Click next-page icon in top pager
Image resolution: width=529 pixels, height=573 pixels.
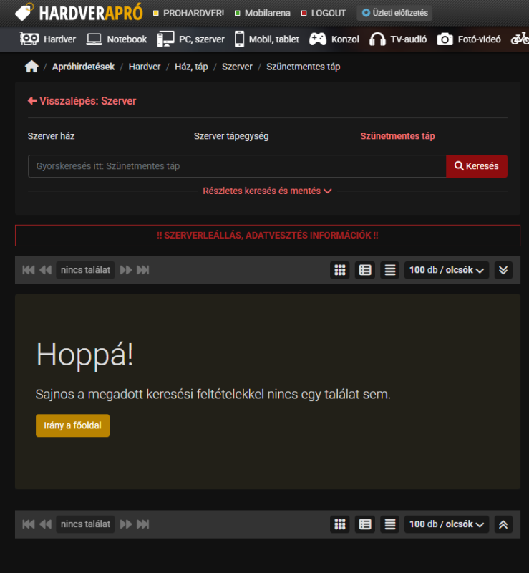126,270
